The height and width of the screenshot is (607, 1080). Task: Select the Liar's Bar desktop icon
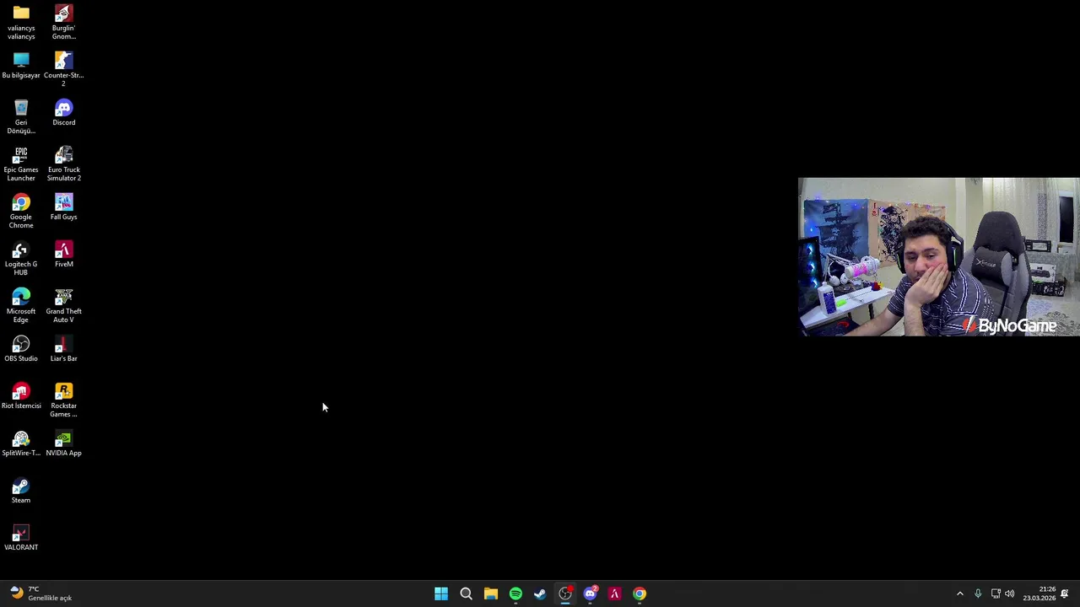pyautogui.click(x=63, y=349)
